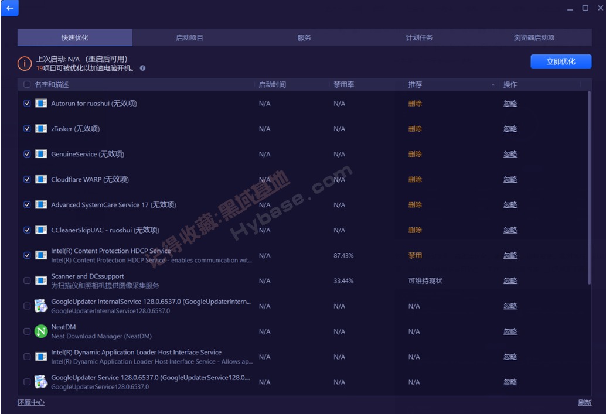
Task: Click 忽略 for Autorun for ruoshui
Action: pyautogui.click(x=510, y=104)
